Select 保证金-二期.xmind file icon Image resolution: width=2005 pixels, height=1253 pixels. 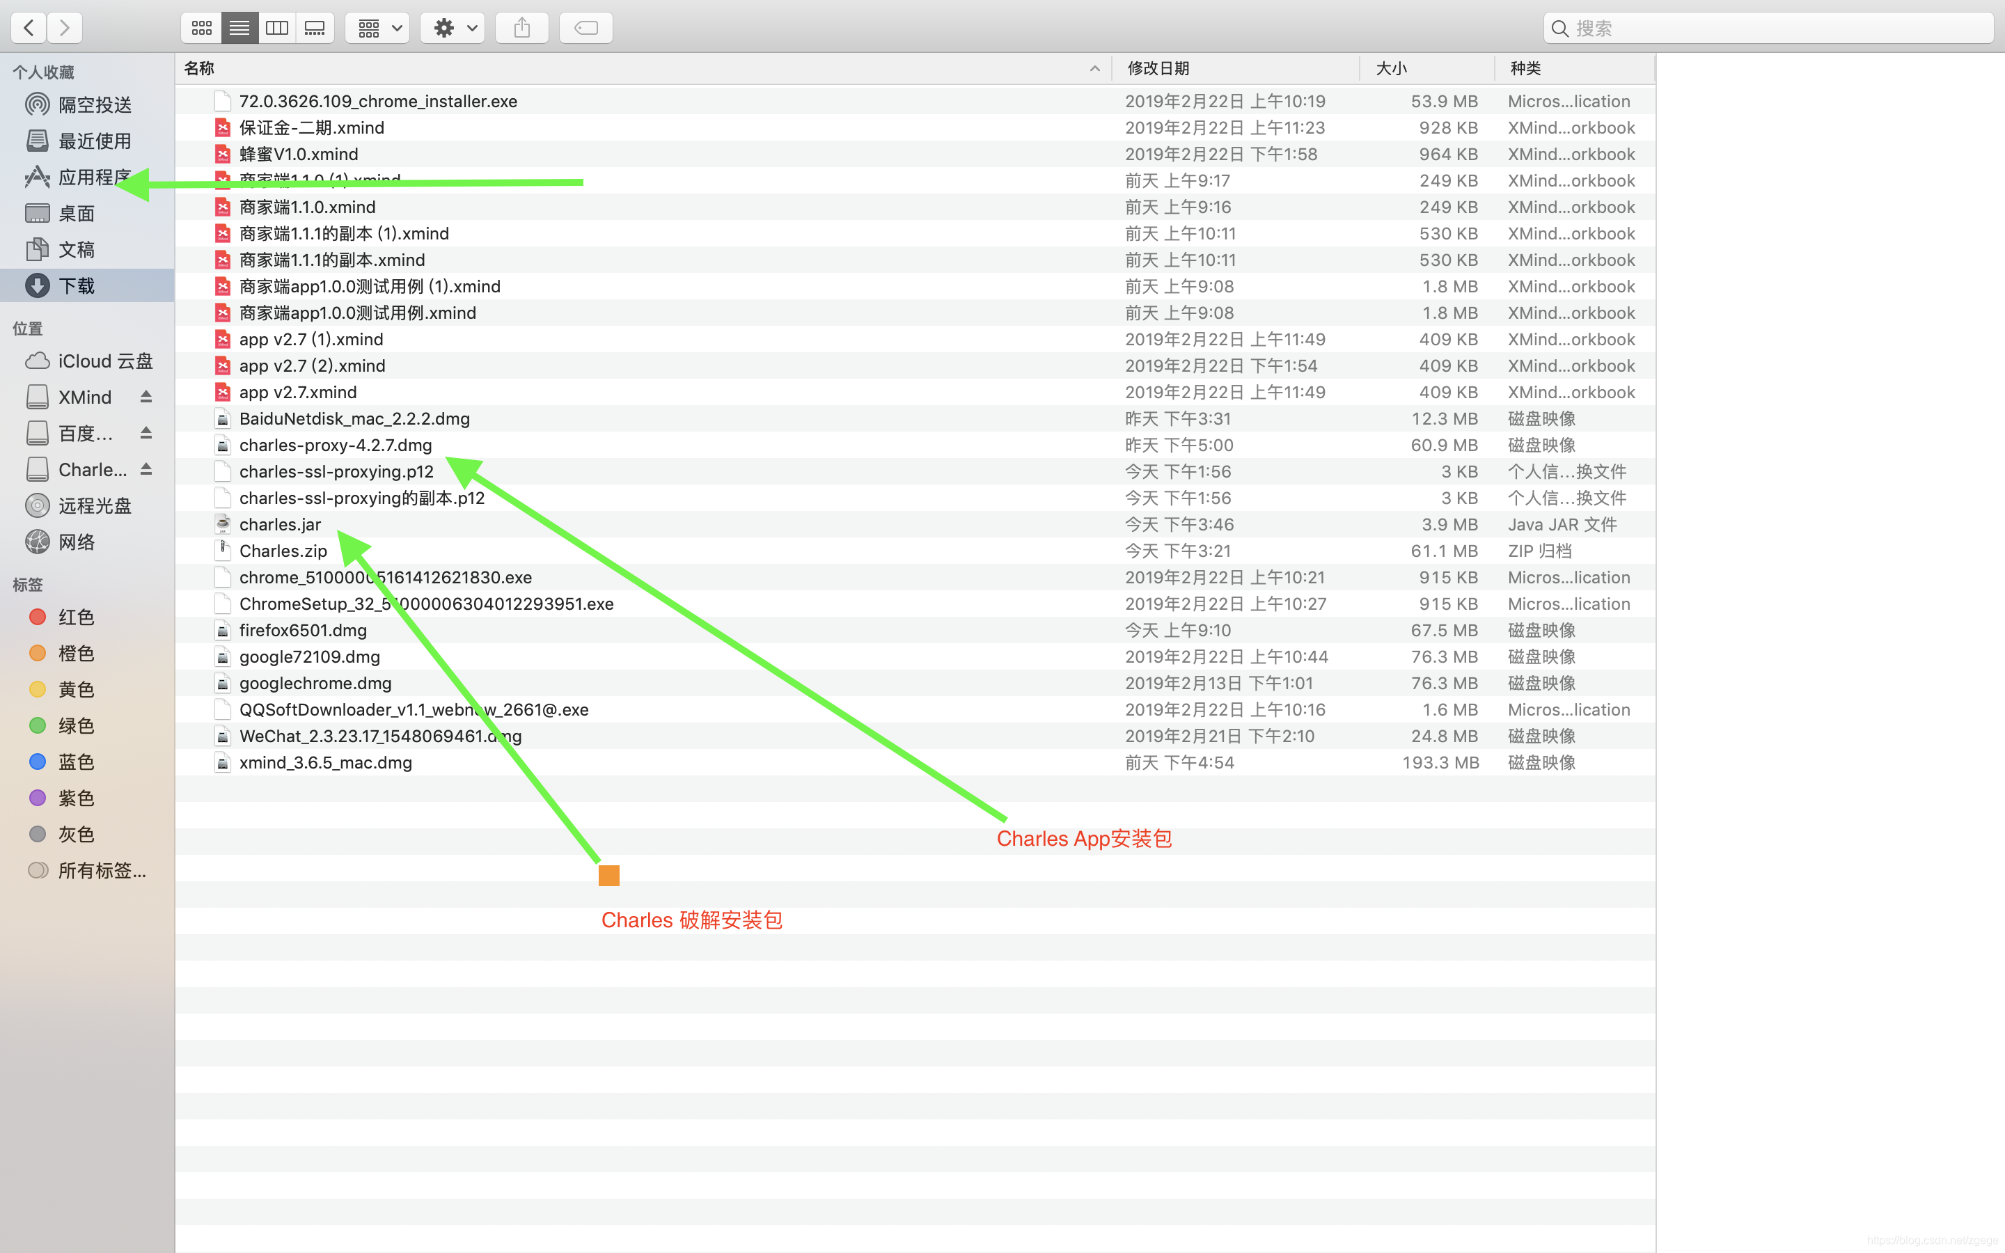222,127
